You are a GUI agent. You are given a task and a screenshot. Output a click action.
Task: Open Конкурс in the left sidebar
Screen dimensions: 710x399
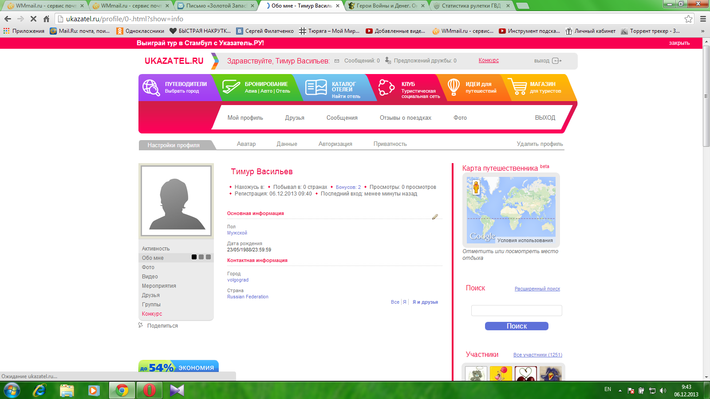click(152, 314)
